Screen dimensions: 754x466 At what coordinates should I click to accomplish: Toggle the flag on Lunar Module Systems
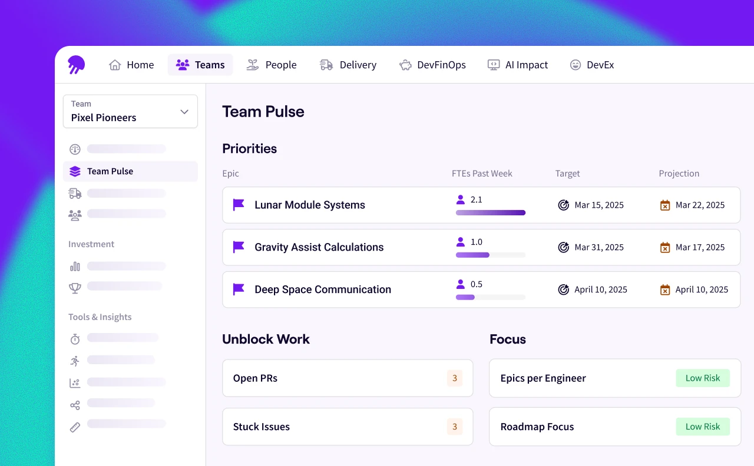point(238,205)
